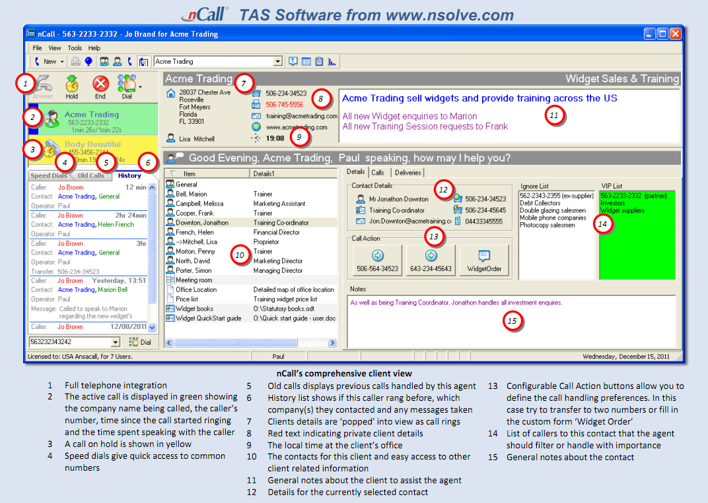Viewport: 708px width, 503px height.
Task: Put the call on Hold
Action: (72, 87)
